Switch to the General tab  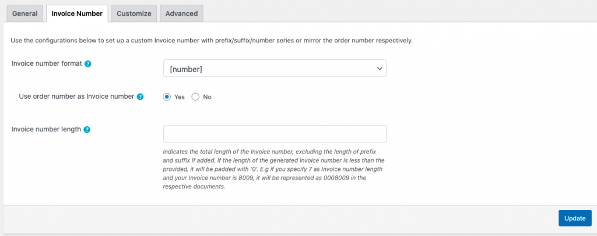tap(24, 13)
